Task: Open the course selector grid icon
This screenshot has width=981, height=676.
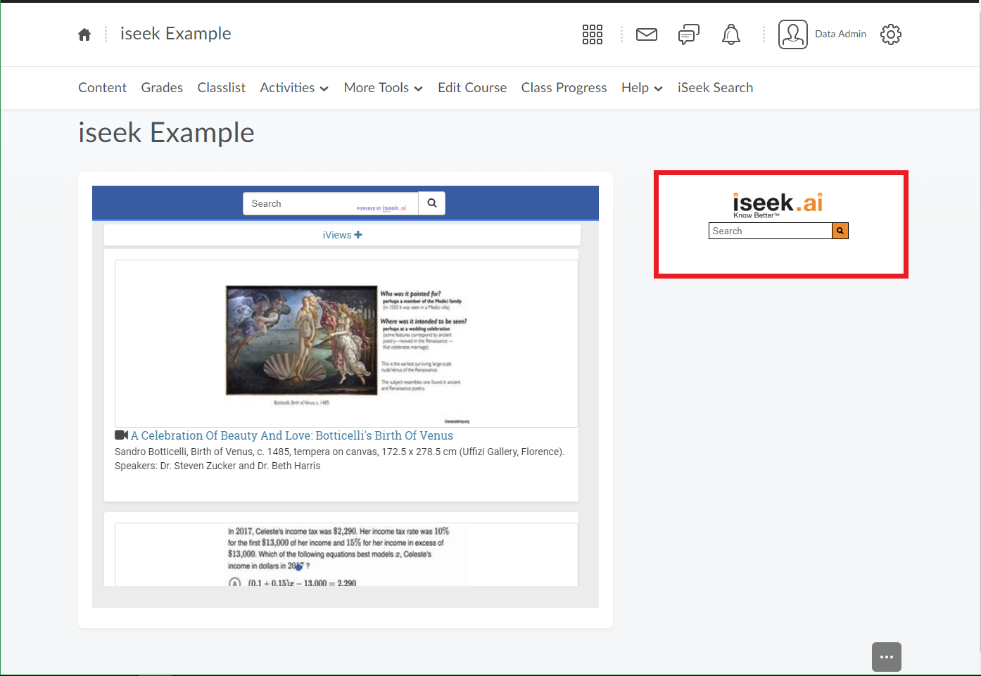Action: 592,34
